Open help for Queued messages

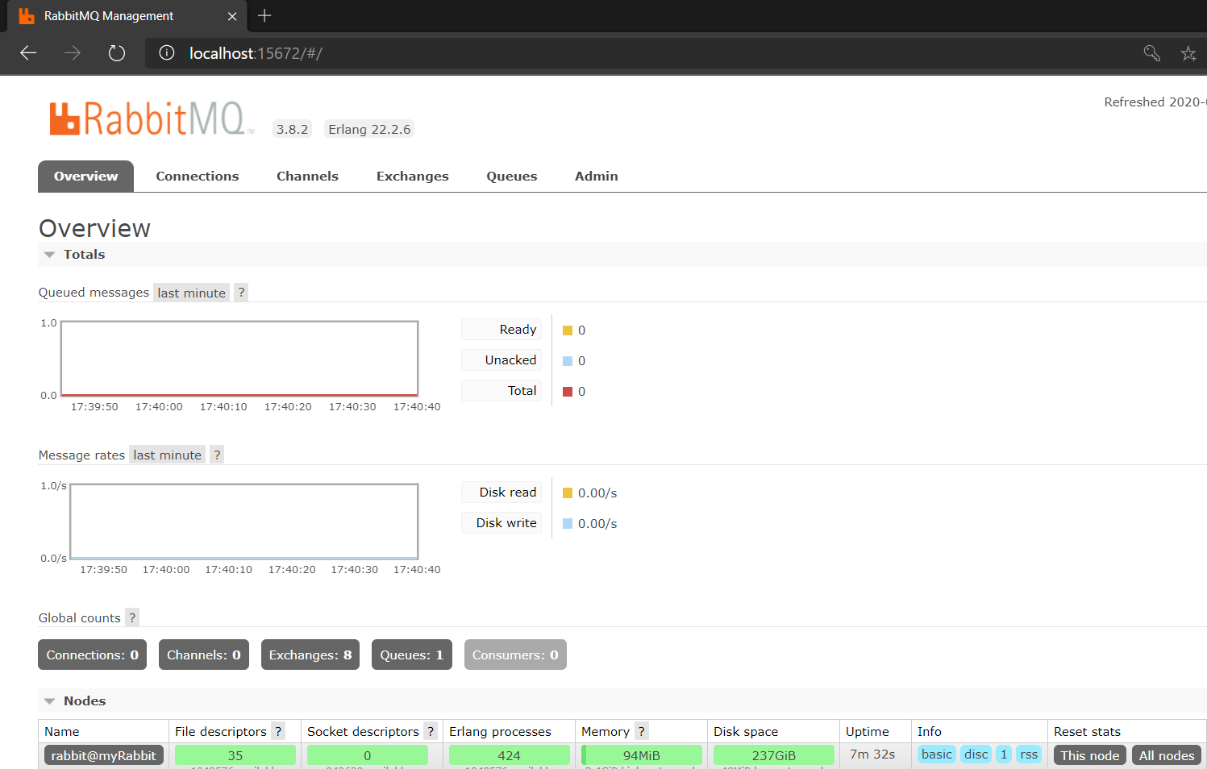(x=241, y=293)
